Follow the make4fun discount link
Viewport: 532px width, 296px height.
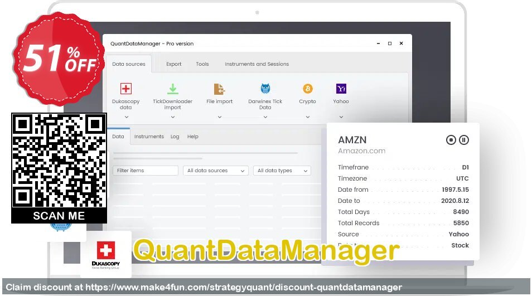coord(243,287)
